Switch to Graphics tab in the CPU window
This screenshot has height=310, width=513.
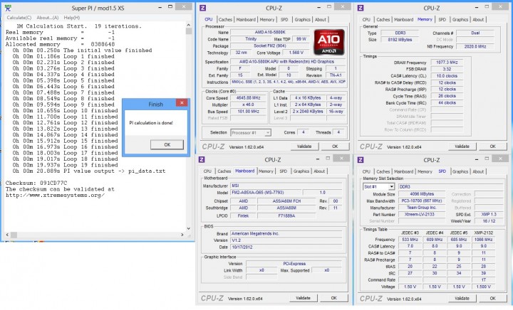point(302,20)
